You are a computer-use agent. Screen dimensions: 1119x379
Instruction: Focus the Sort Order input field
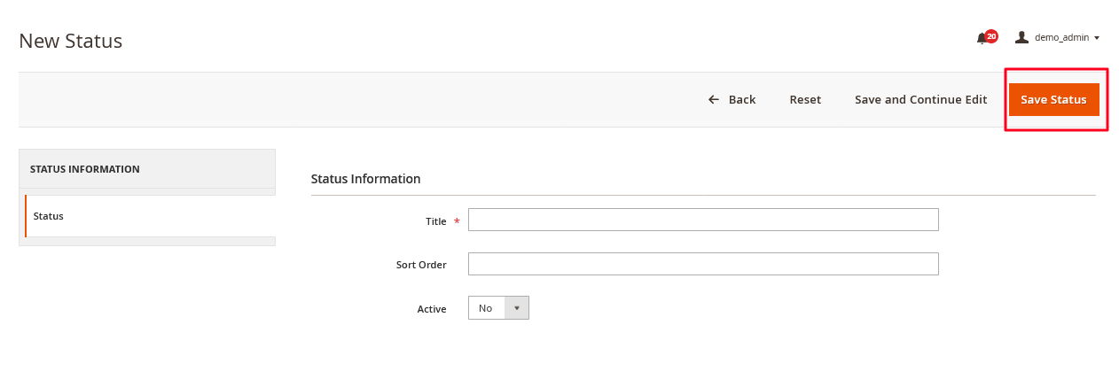[x=703, y=264]
